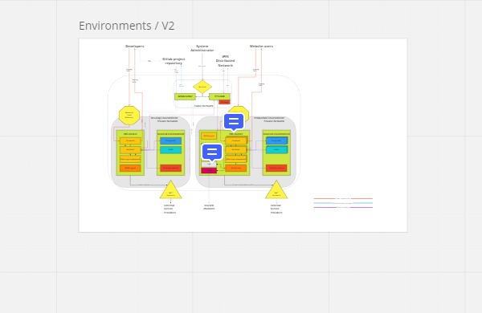Click the light blue legend line
This screenshot has height=313, width=482.
click(343, 203)
